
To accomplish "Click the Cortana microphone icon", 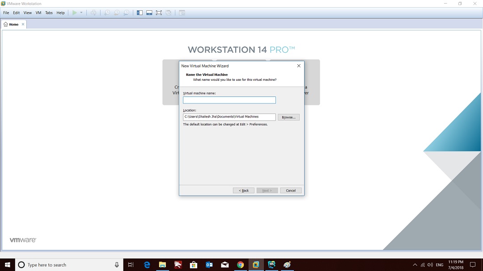I will tap(117, 265).
